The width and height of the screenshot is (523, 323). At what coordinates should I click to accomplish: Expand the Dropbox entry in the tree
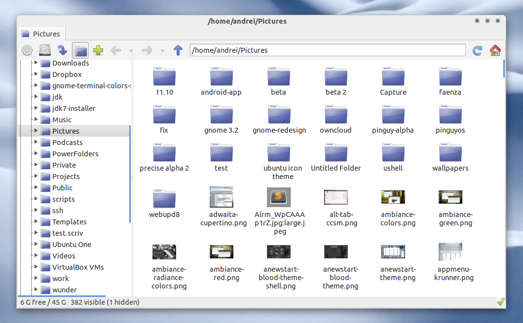pos(35,74)
